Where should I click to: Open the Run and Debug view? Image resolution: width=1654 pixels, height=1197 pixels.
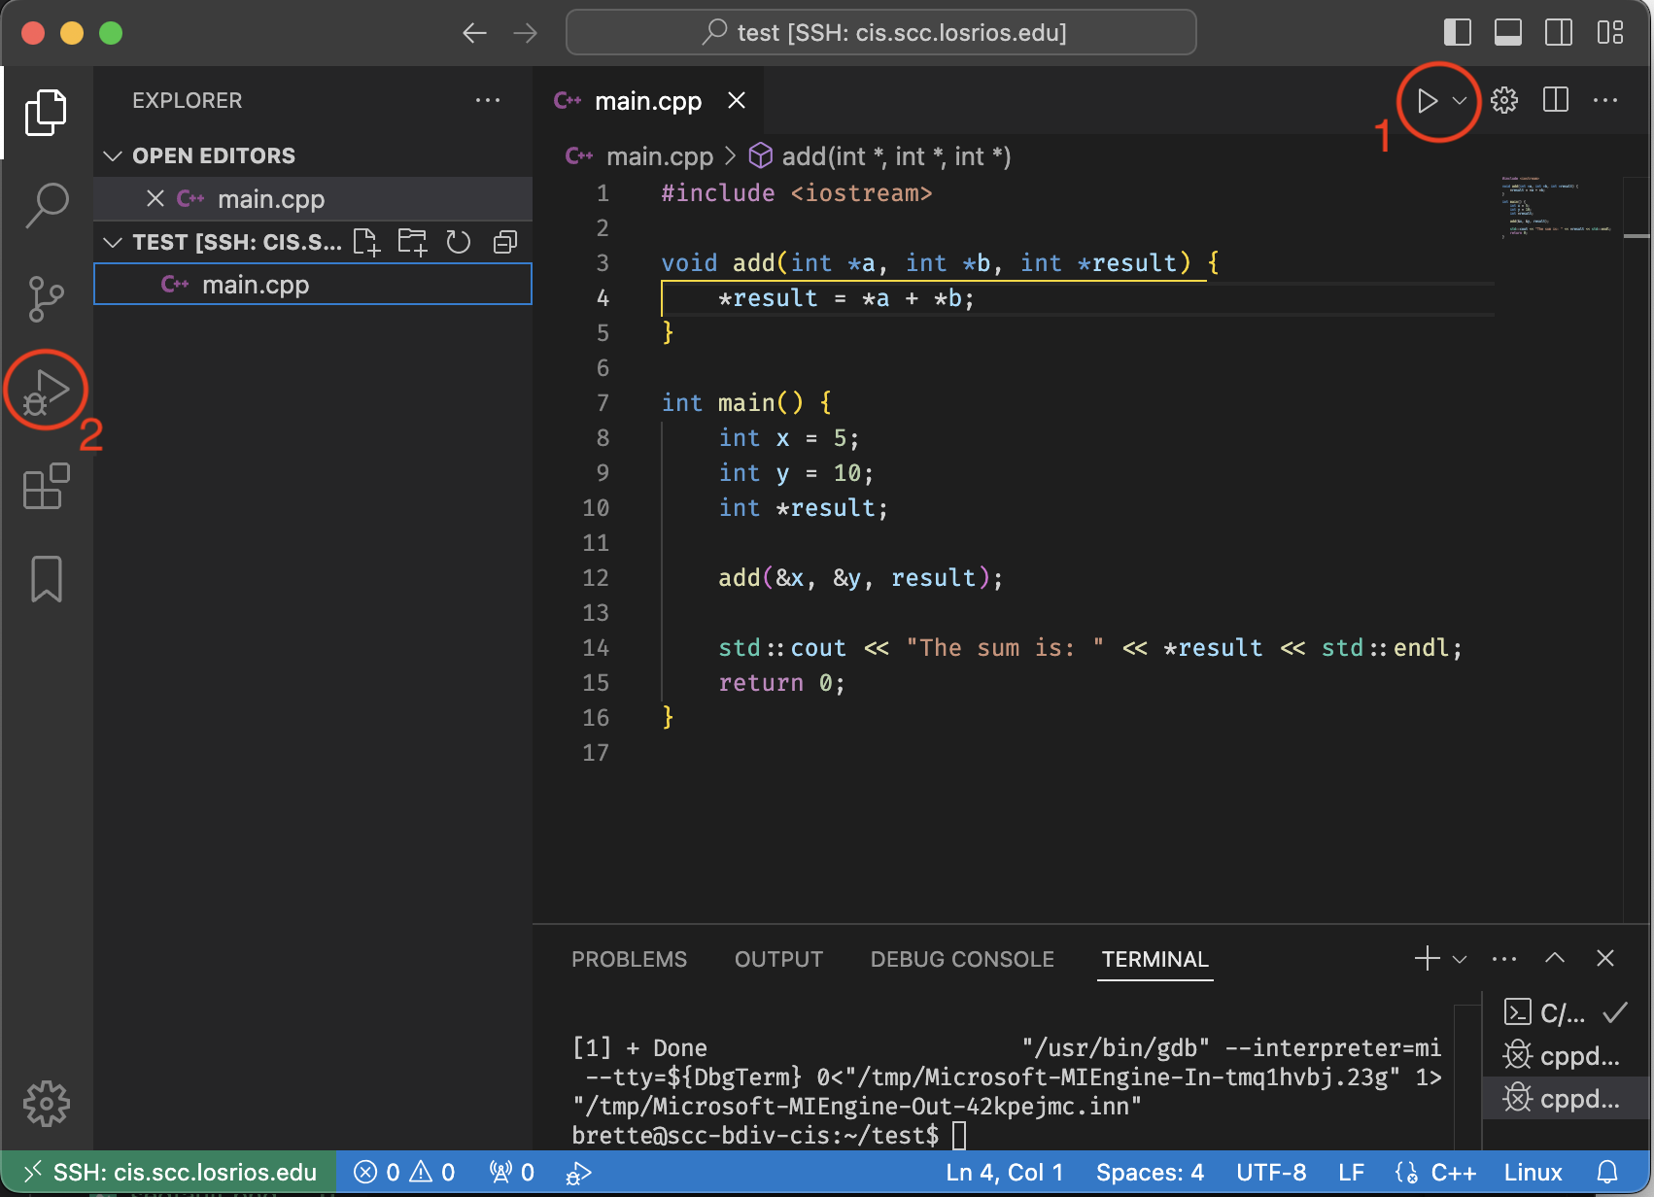pyautogui.click(x=46, y=392)
